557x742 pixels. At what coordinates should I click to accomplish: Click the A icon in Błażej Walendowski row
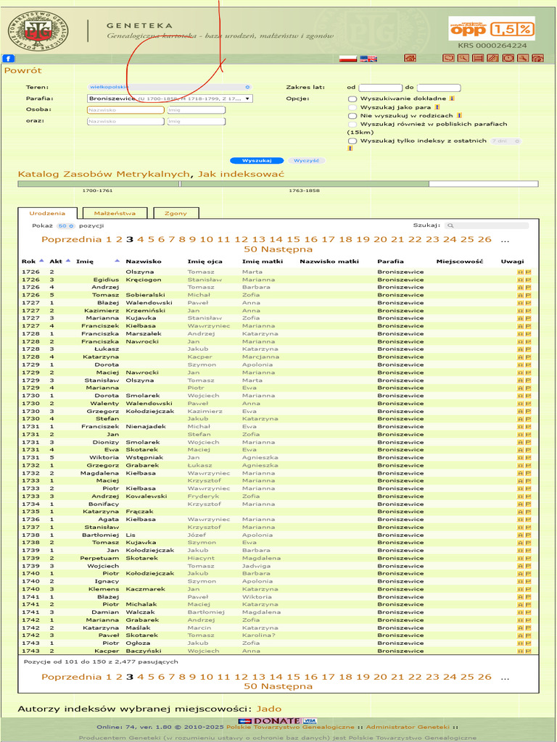[520, 303]
